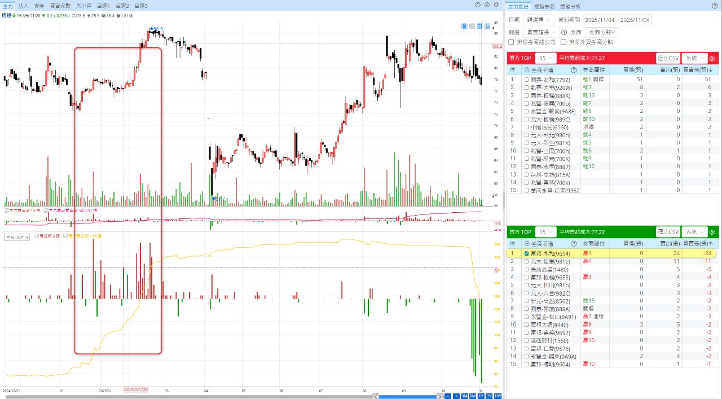Check 凱基-大里(920W) row checkbox
Screen dimensions: 722x399
pyautogui.click(x=527, y=88)
